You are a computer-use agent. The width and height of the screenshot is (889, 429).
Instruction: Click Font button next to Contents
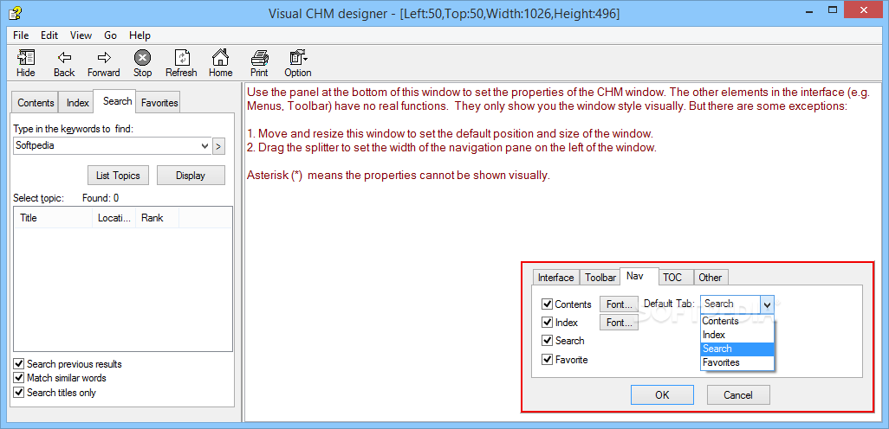coord(620,304)
